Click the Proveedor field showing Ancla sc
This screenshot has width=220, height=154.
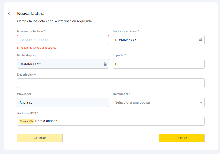pyautogui.click(x=63, y=102)
